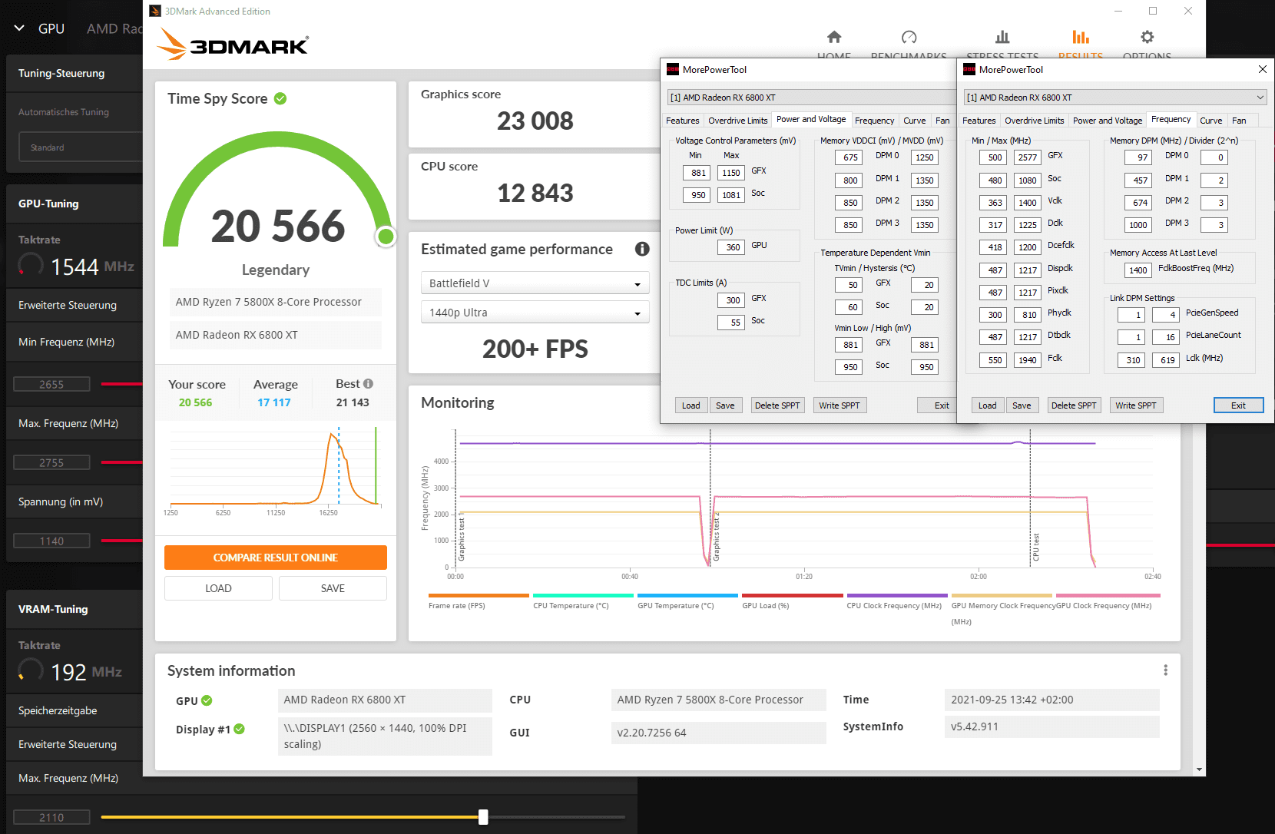Click the GPU Load (%) legend item
The height and width of the screenshot is (834, 1275).
792,601
